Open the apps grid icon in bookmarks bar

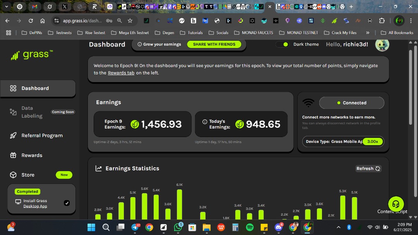click(9, 33)
